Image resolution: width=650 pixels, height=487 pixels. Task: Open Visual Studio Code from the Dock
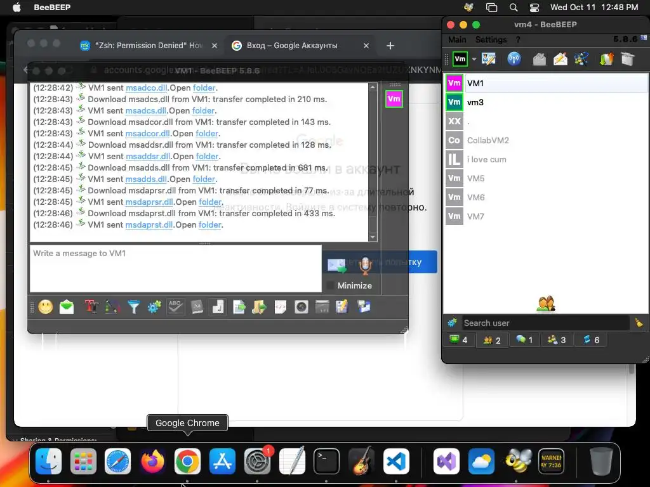tap(396, 462)
